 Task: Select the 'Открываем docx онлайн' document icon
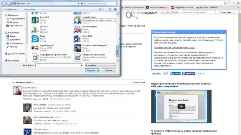click(78, 57)
